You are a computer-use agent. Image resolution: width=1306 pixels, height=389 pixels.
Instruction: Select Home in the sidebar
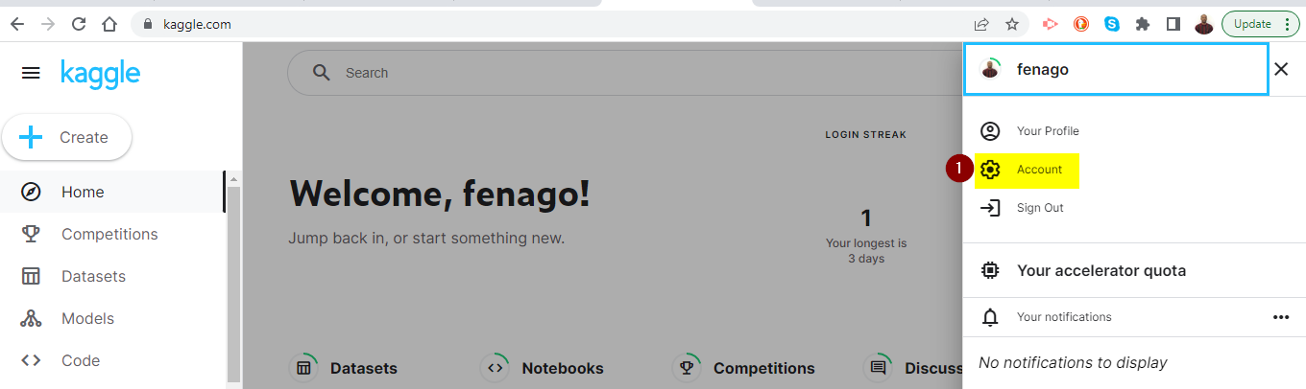(83, 192)
